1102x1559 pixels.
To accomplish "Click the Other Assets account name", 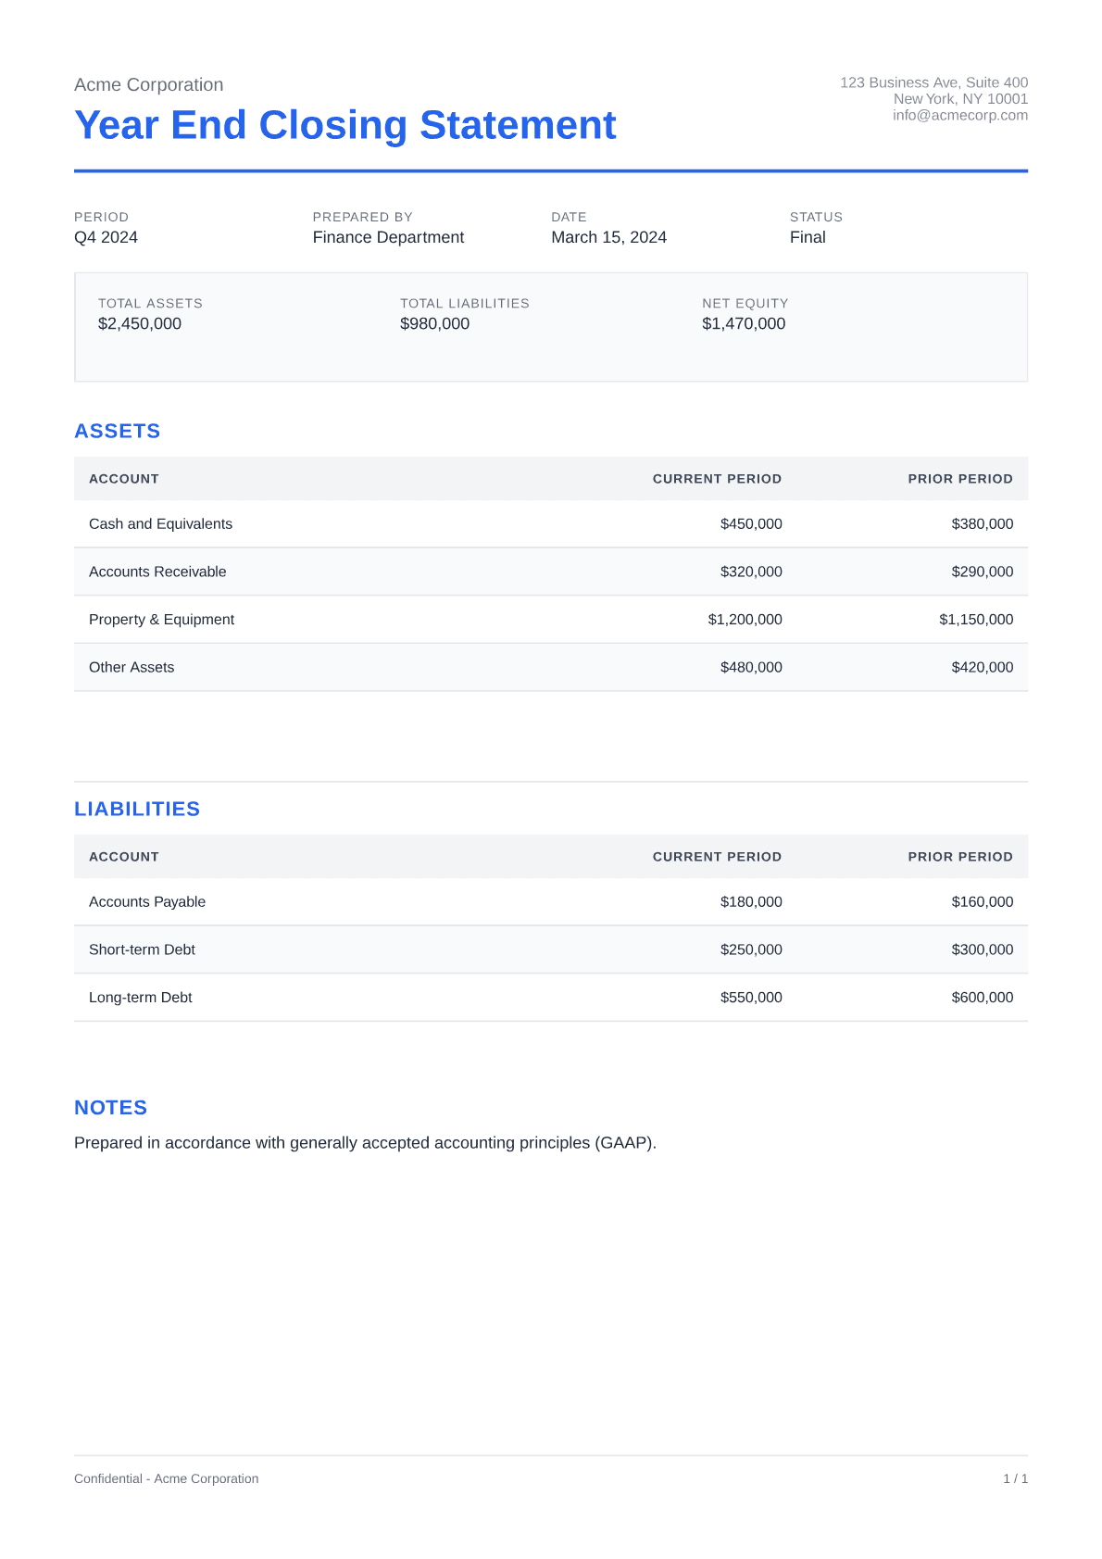I will pos(131,667).
